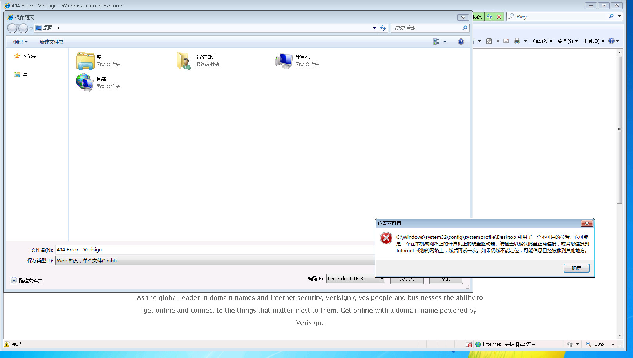
Task: Open the 保存类型 dropdown
Action: [x=215, y=261]
